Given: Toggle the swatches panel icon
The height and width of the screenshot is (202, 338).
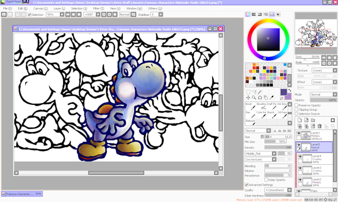Looking at the screenshot, I should [272, 14].
